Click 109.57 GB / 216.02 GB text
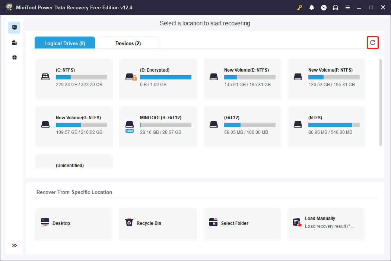 [79, 132]
